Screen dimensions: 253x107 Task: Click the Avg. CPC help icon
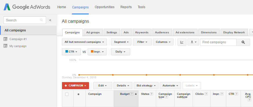249,100
